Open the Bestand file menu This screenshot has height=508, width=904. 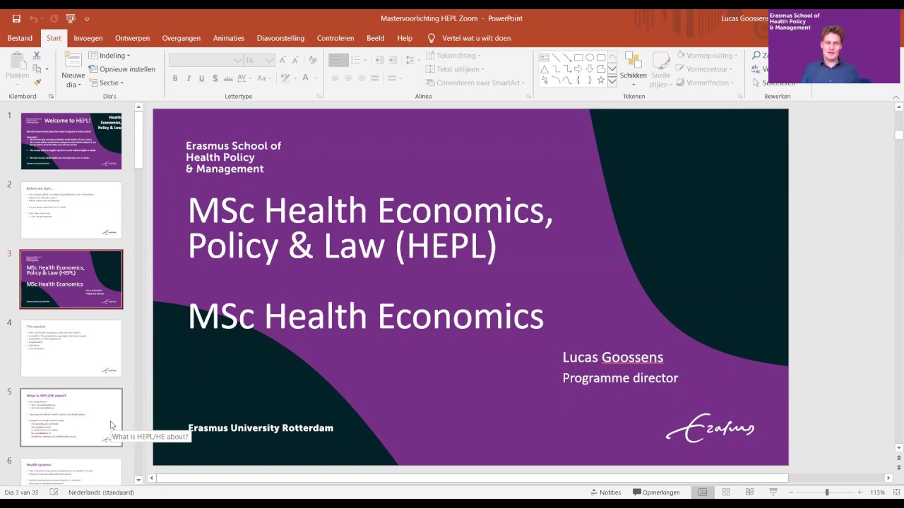20,38
